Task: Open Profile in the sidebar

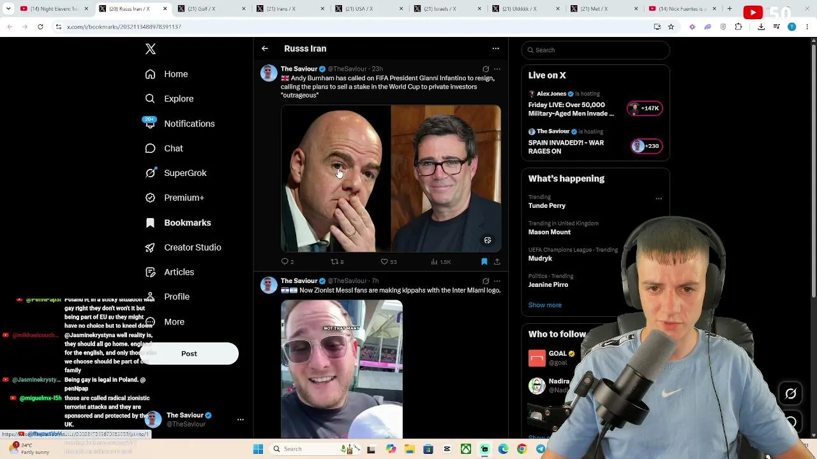Action: [x=168, y=296]
